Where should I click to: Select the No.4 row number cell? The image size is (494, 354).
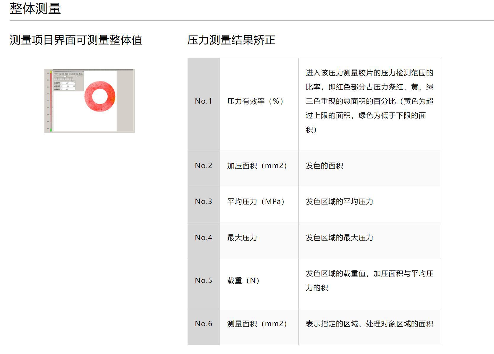204,241
